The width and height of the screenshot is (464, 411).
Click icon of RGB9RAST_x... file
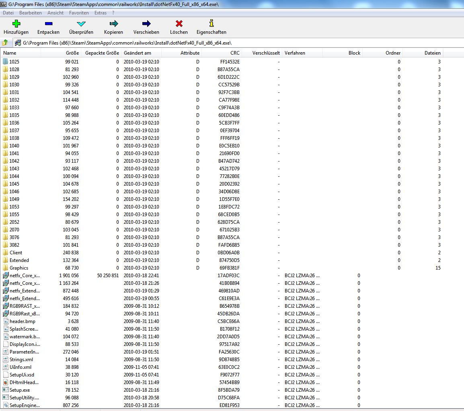tap(6, 306)
